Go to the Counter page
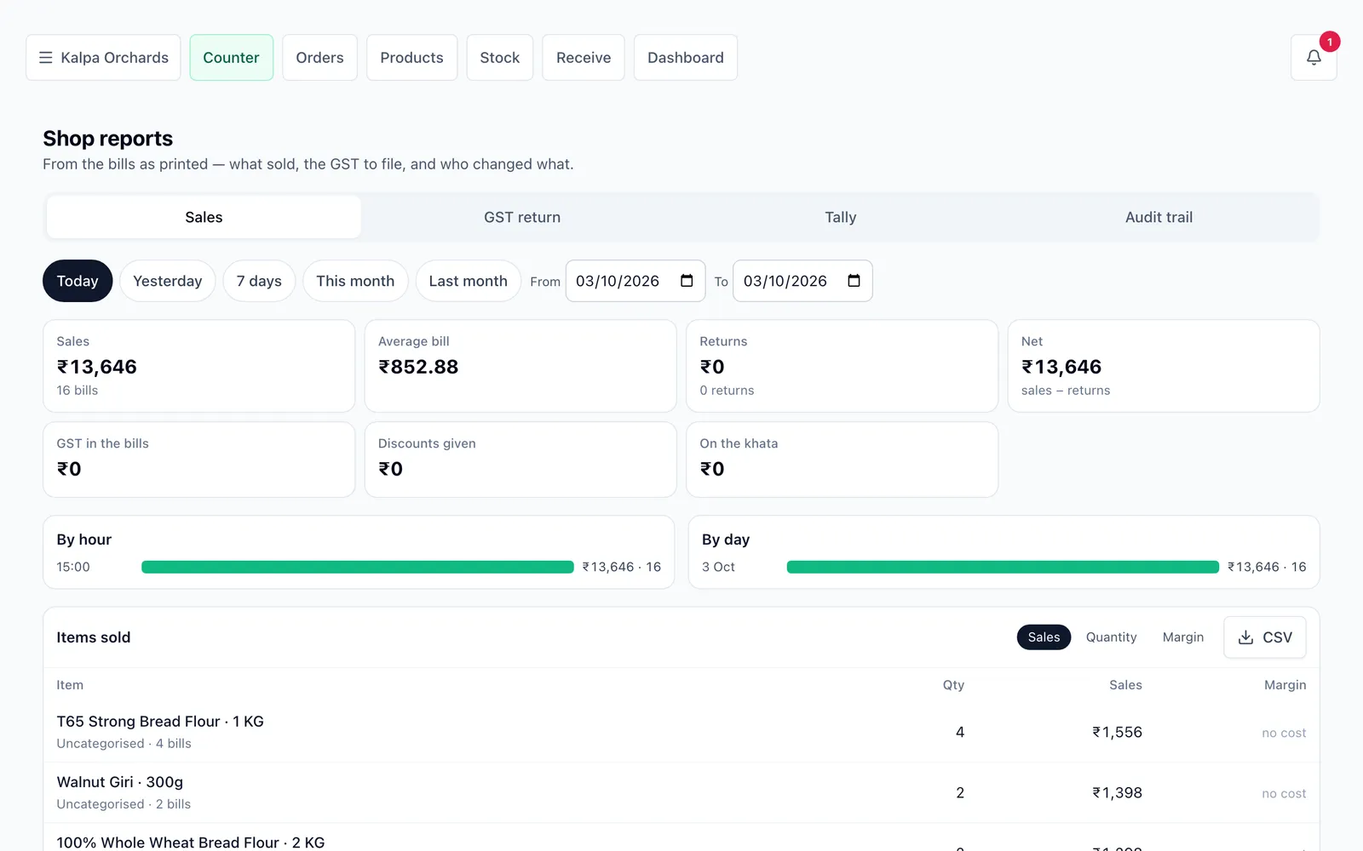1363x851 pixels. [231, 58]
